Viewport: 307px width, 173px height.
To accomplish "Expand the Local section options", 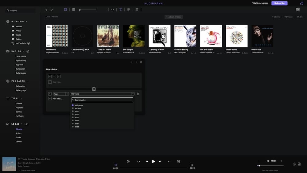I will [x=22, y=124].
